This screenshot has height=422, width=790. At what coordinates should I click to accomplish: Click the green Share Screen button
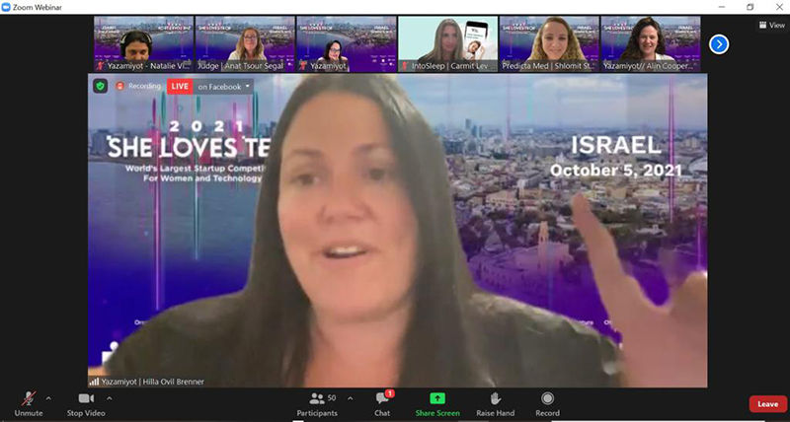tap(437, 404)
